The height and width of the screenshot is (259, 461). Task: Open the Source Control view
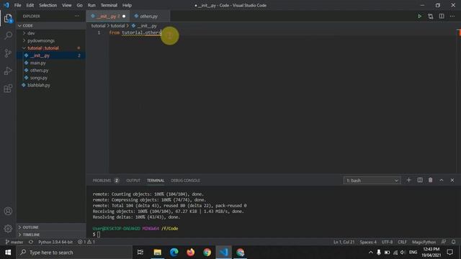tap(8, 53)
